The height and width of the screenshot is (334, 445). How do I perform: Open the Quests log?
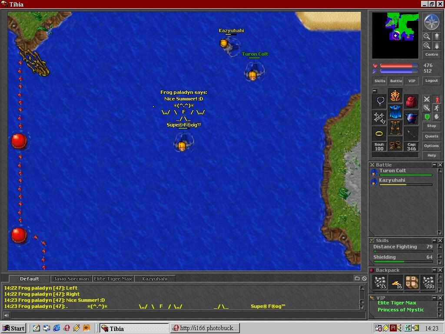(x=432, y=136)
